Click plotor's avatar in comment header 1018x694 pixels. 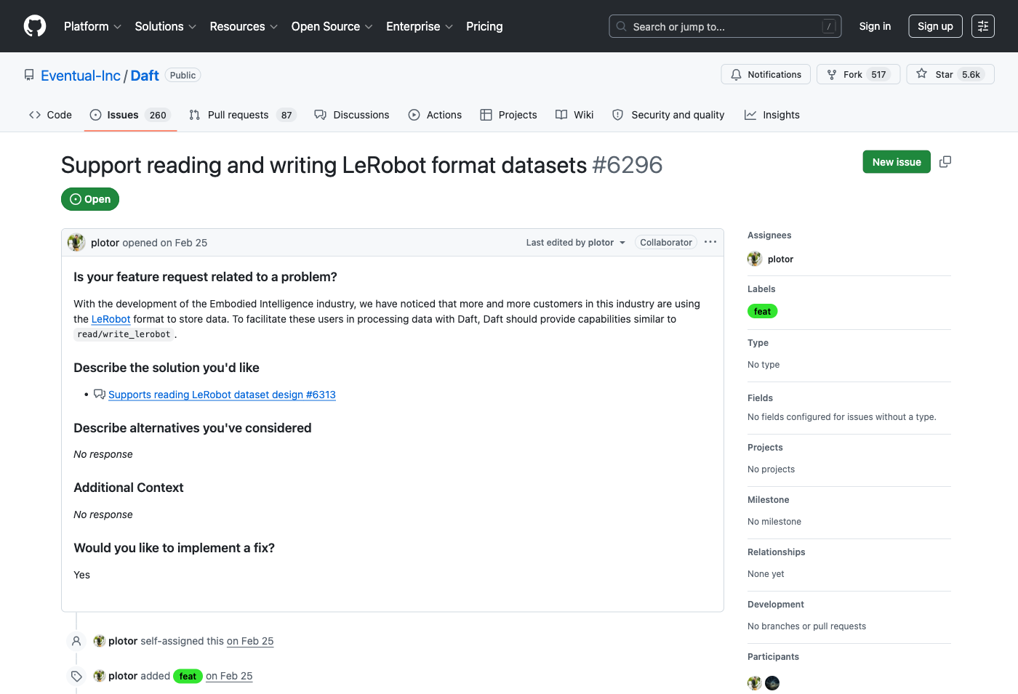(76, 243)
